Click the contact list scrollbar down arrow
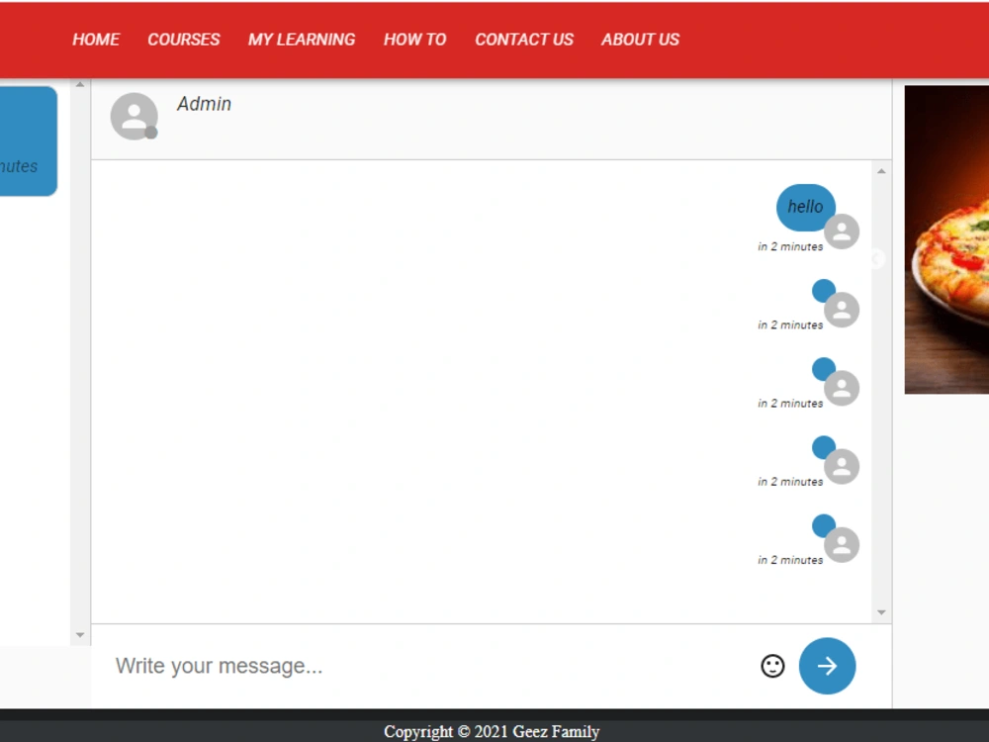The width and height of the screenshot is (989, 742). (x=79, y=635)
